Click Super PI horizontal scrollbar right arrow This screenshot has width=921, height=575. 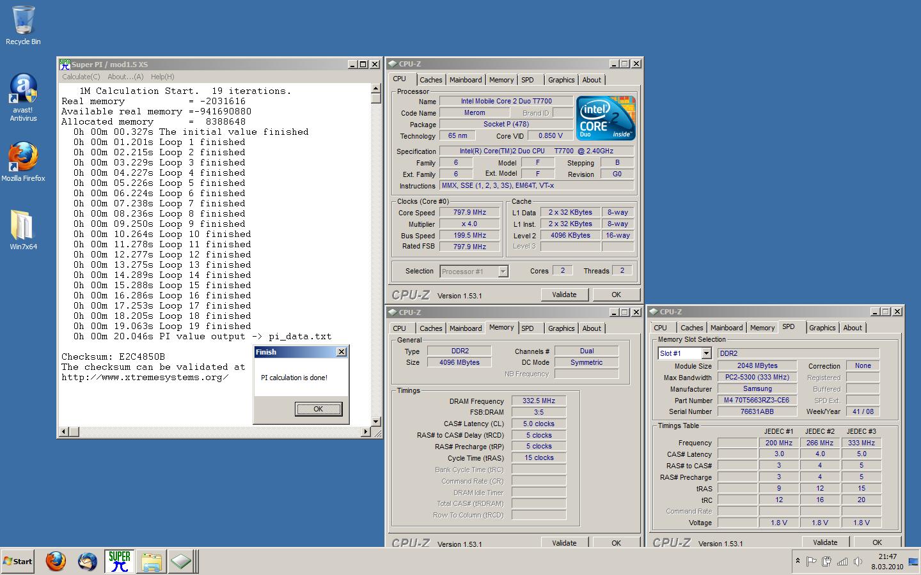(366, 432)
